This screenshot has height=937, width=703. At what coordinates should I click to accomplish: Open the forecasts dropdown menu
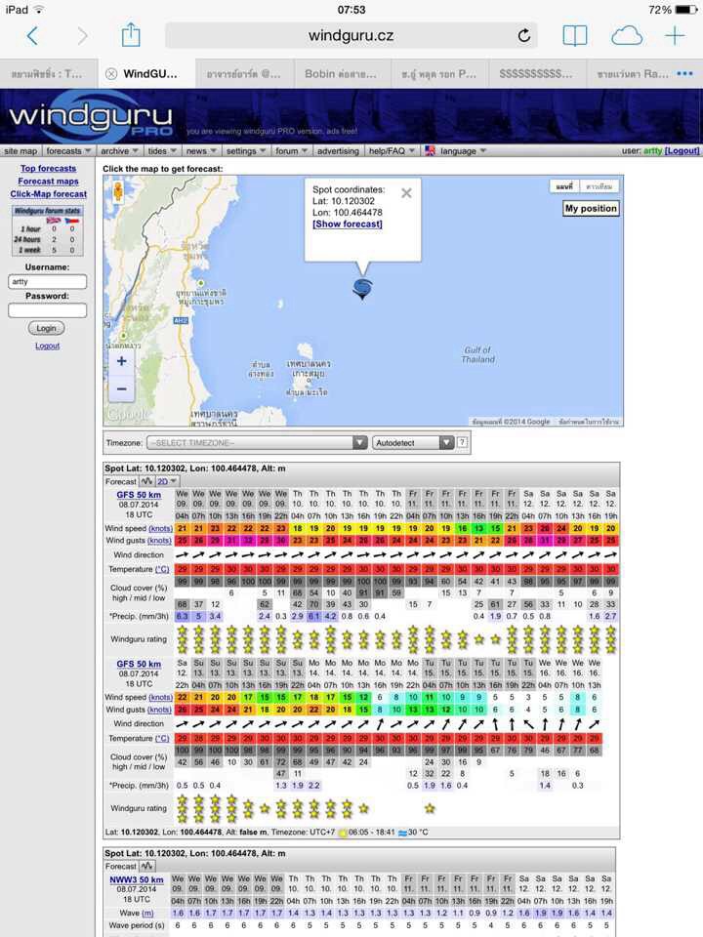(x=68, y=151)
